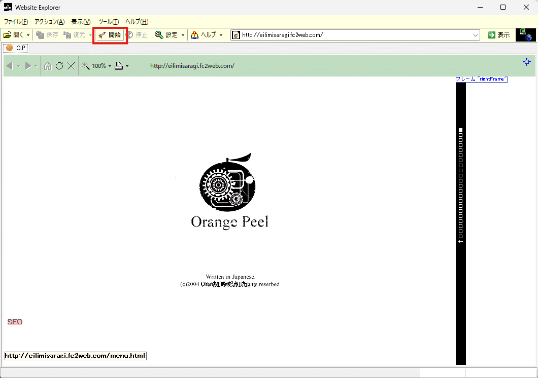Click the 開始 start button

pyautogui.click(x=110, y=35)
